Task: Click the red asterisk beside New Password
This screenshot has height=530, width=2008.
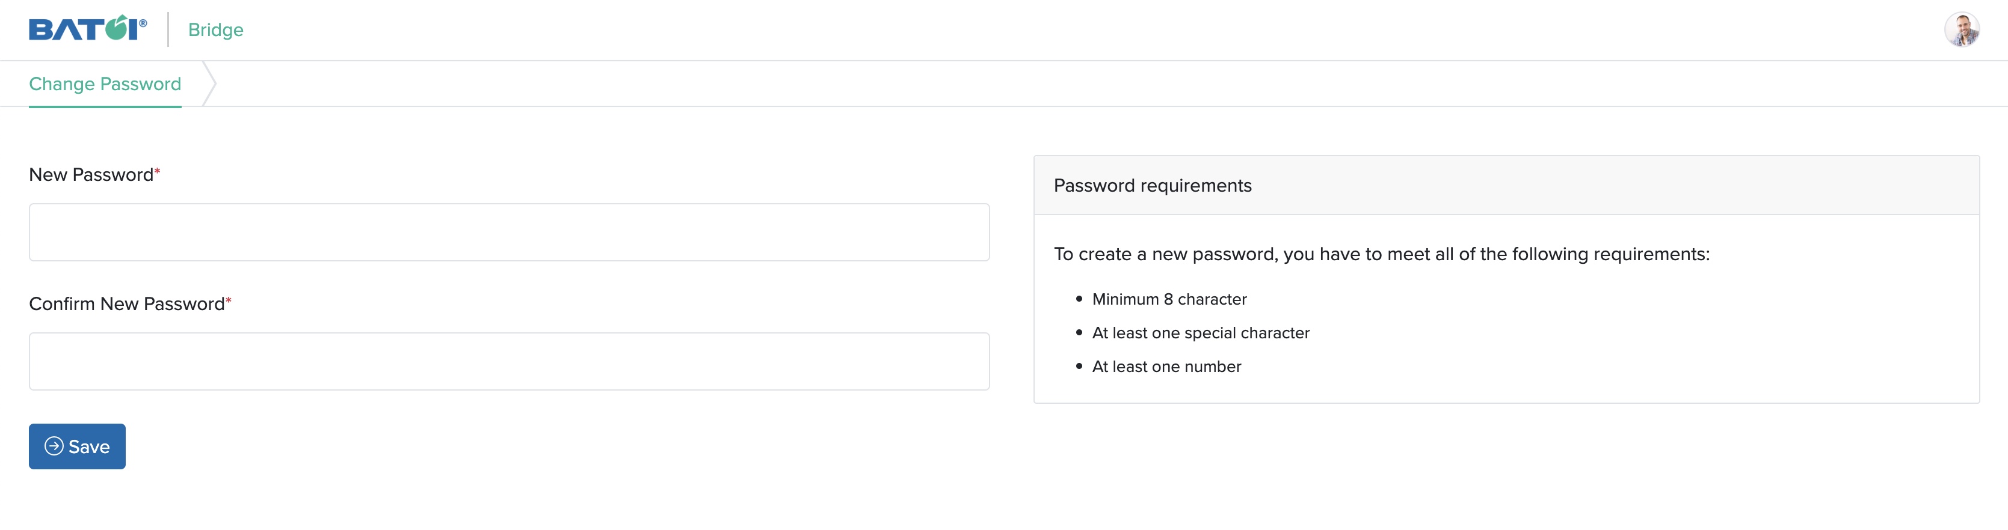Action: 158,171
